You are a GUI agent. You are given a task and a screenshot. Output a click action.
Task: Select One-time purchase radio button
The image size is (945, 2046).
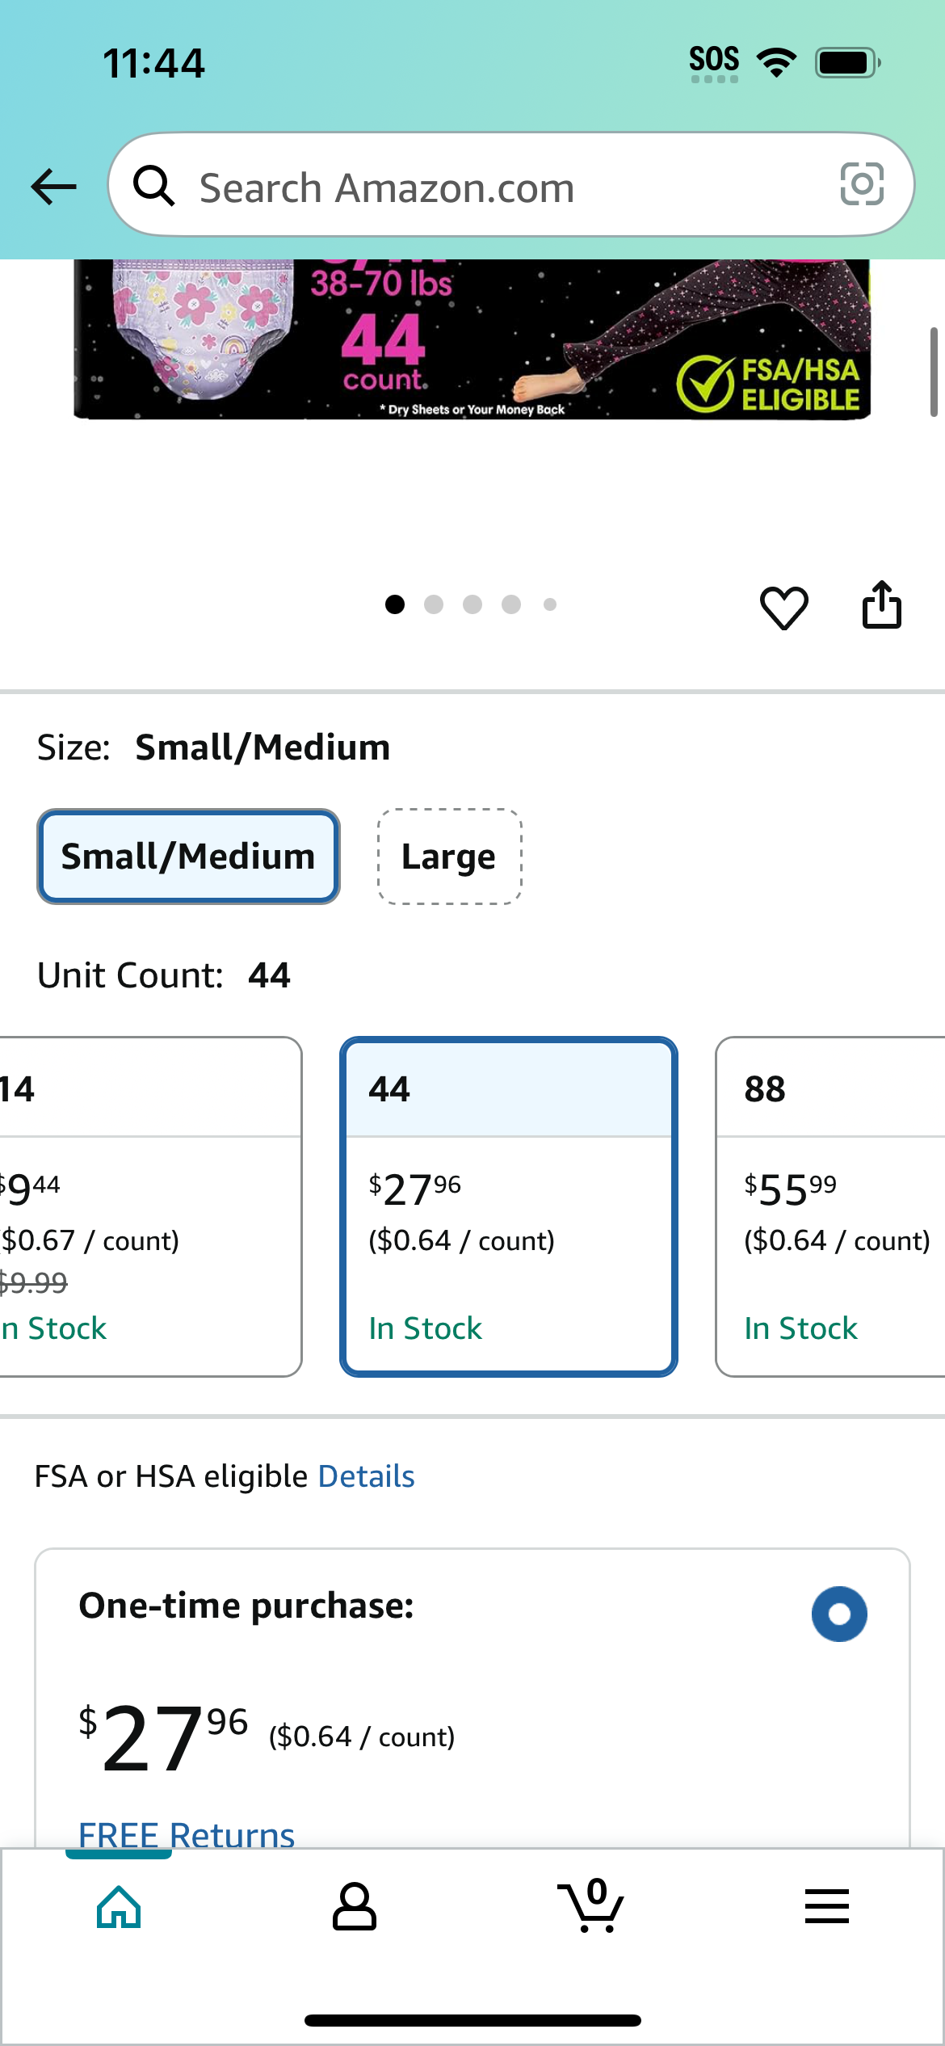(839, 1614)
